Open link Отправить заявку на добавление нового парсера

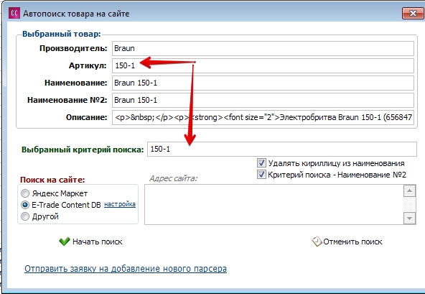point(126,269)
